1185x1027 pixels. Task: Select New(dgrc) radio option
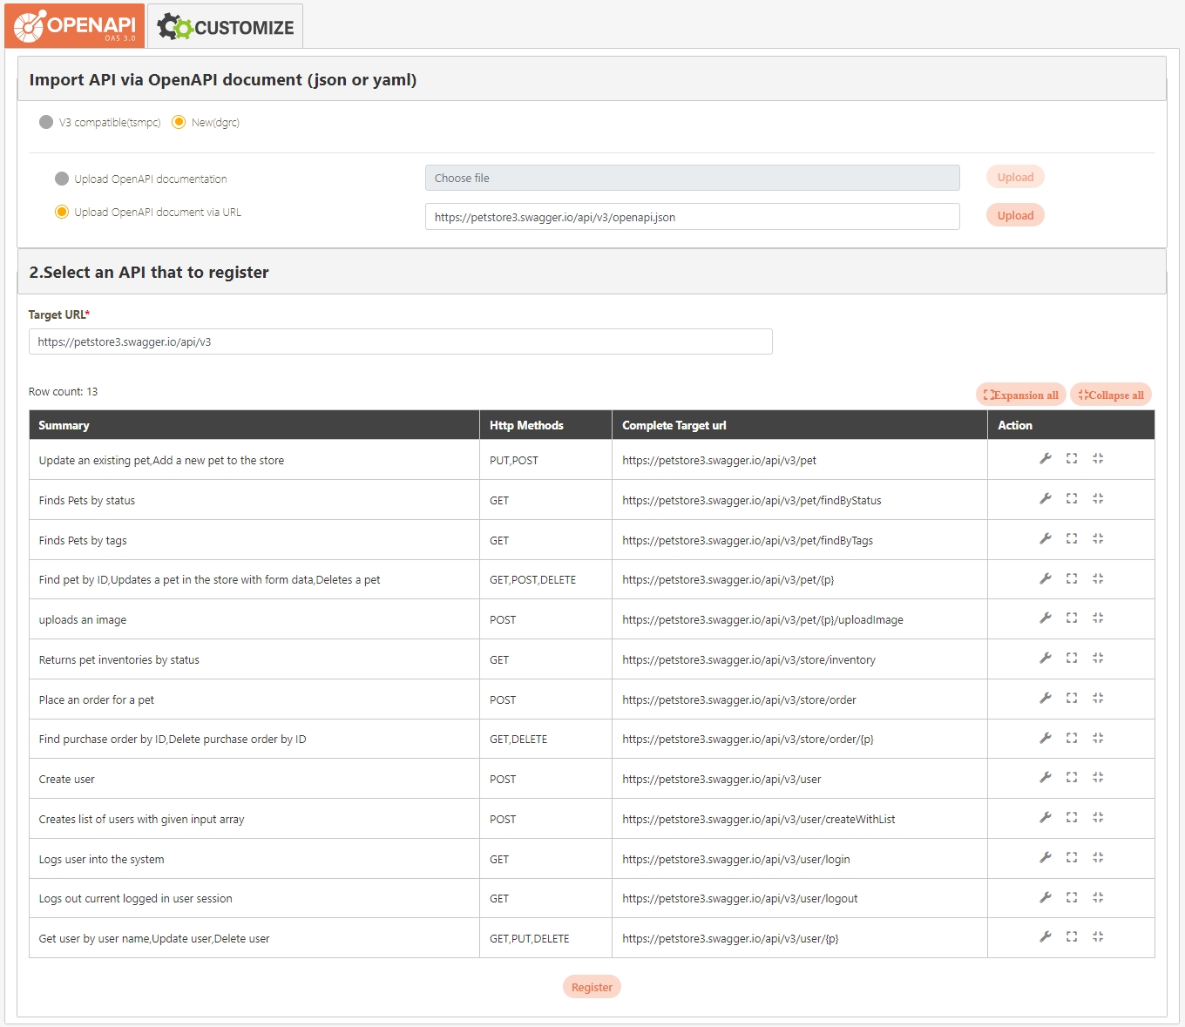click(179, 122)
